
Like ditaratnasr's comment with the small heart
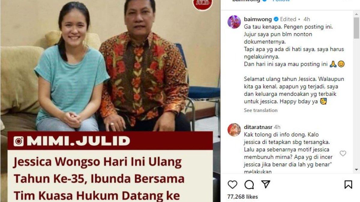(343, 154)
